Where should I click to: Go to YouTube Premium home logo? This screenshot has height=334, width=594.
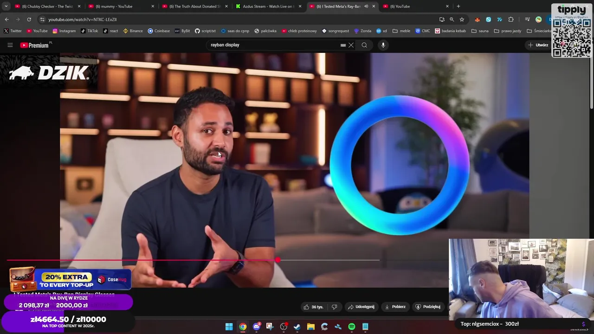pos(35,45)
